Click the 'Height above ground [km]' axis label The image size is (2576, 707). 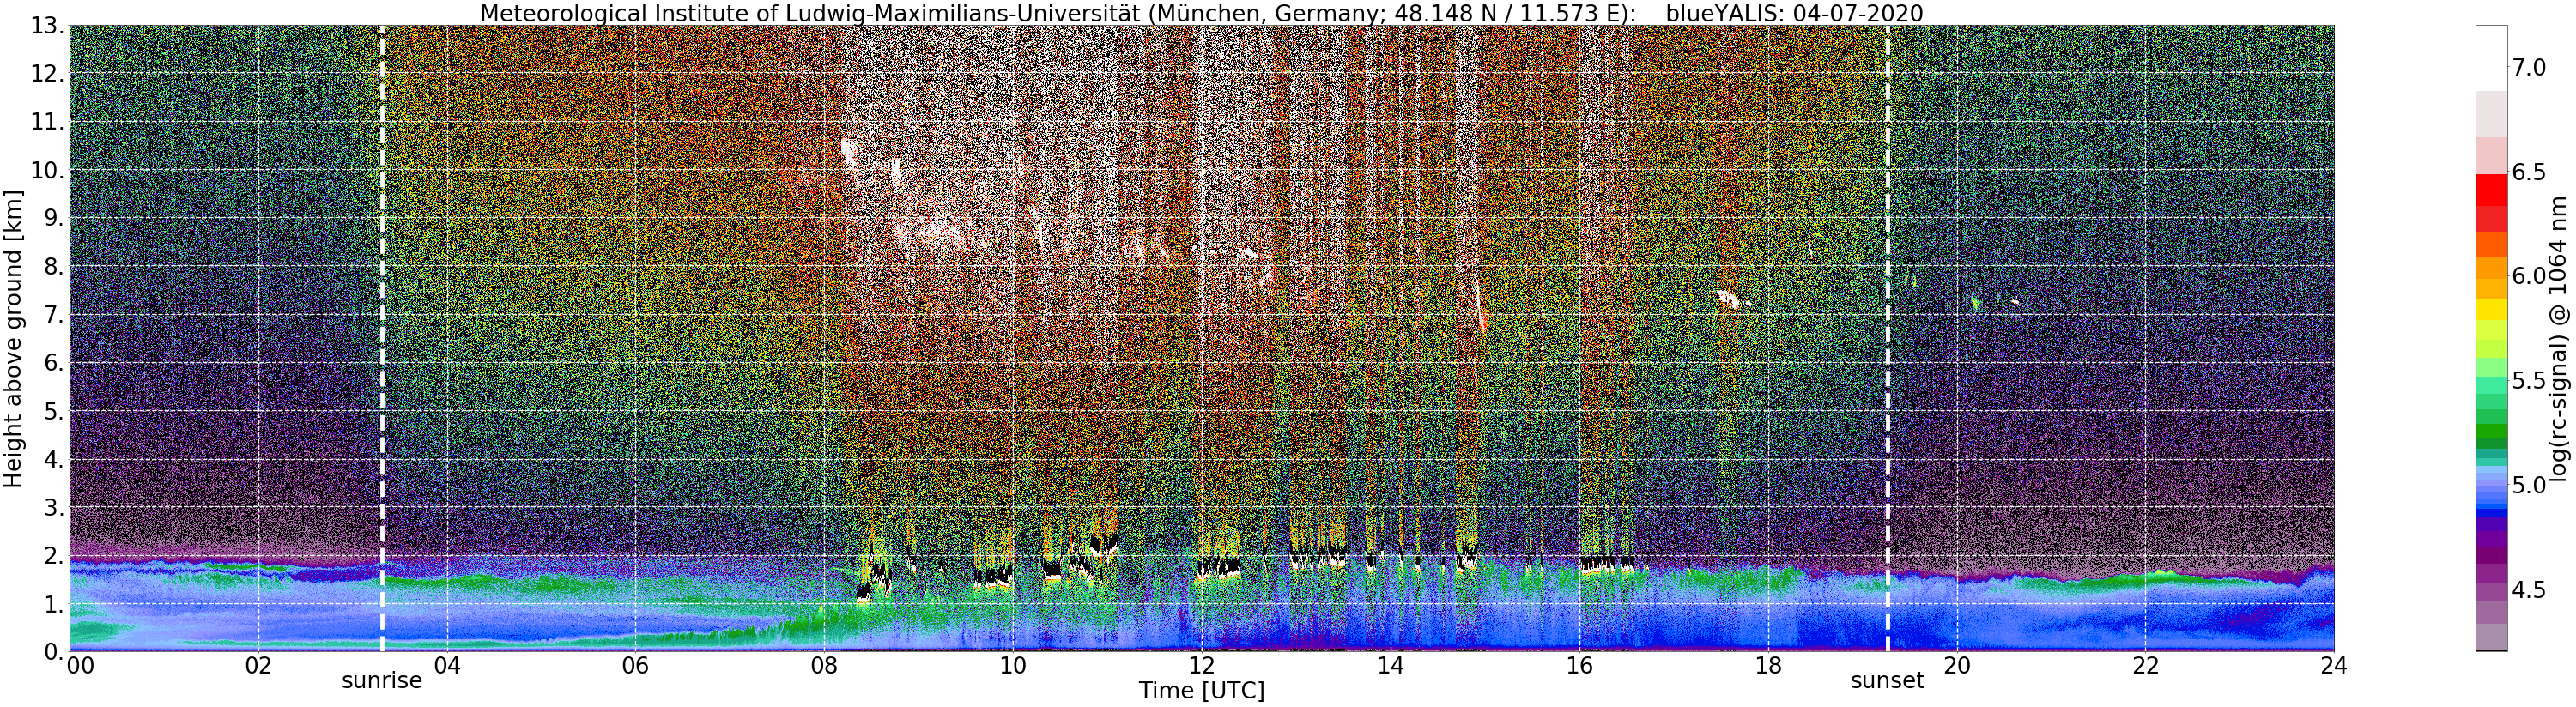13,338
